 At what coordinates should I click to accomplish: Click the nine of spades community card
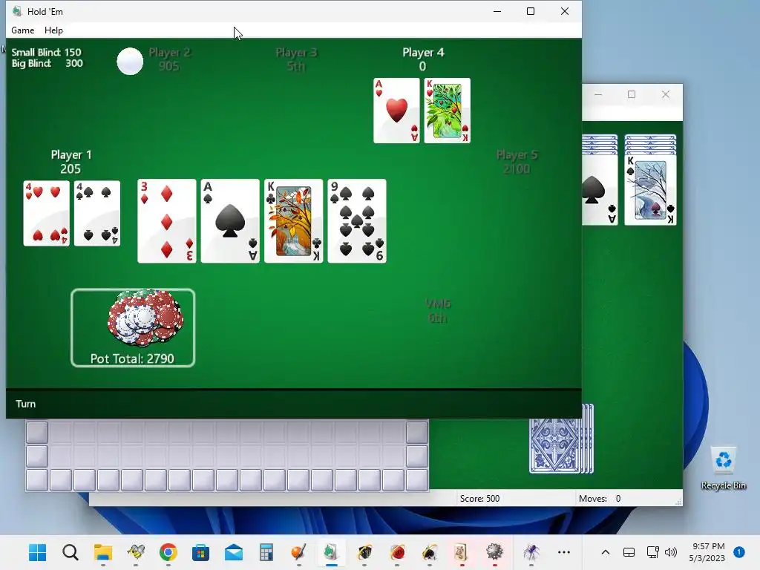click(x=357, y=221)
